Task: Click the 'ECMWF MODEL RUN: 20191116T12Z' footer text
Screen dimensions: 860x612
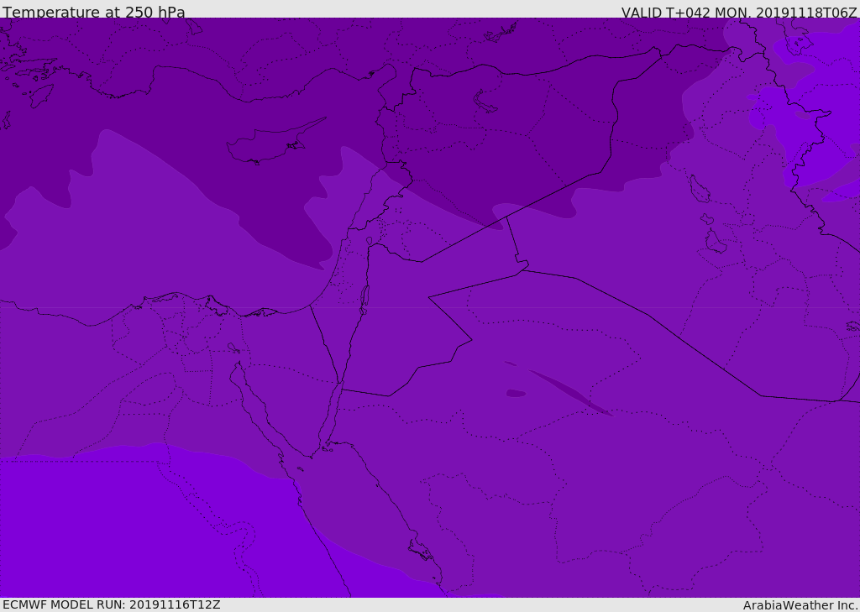Action: pyautogui.click(x=112, y=604)
